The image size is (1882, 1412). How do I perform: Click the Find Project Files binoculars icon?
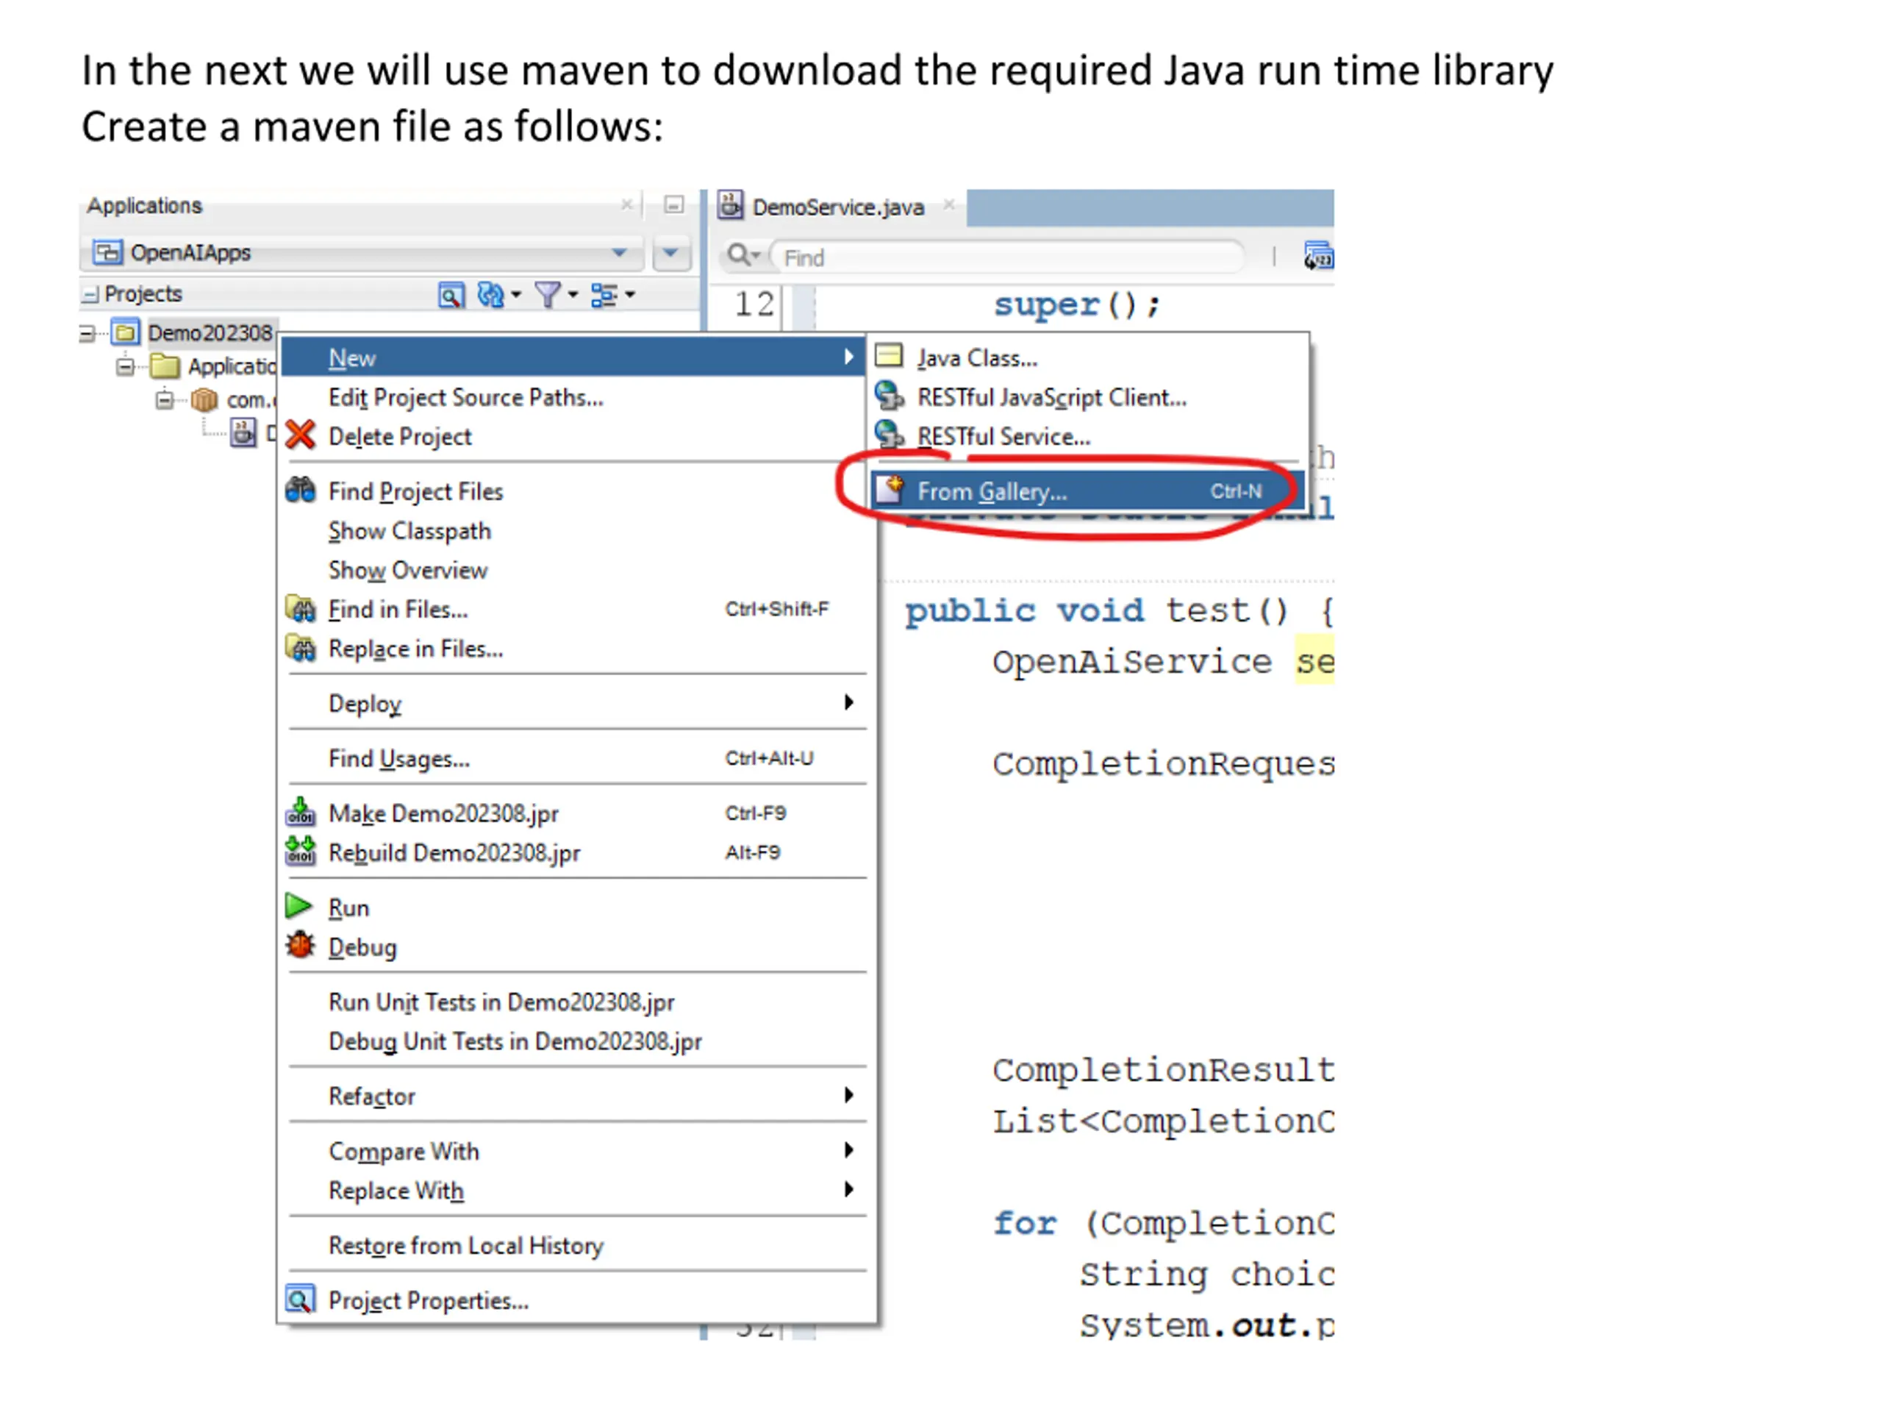pos(299,491)
